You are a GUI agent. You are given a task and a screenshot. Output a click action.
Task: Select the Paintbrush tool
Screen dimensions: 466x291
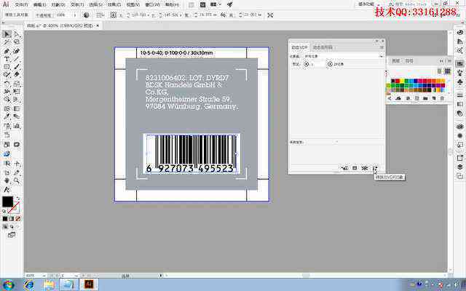coord(17,67)
